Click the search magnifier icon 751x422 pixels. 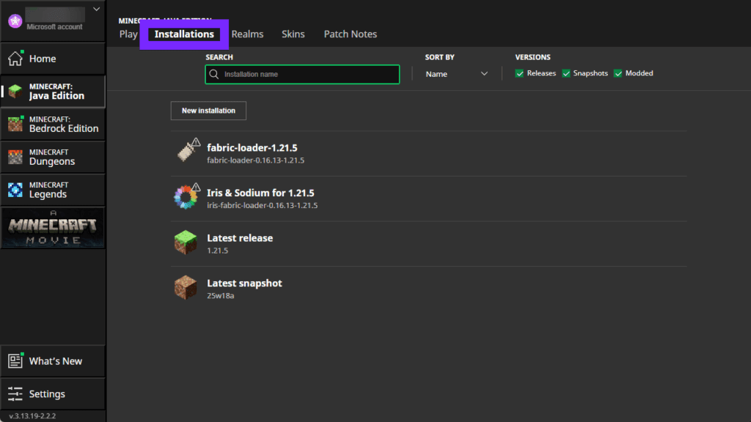pyautogui.click(x=214, y=74)
